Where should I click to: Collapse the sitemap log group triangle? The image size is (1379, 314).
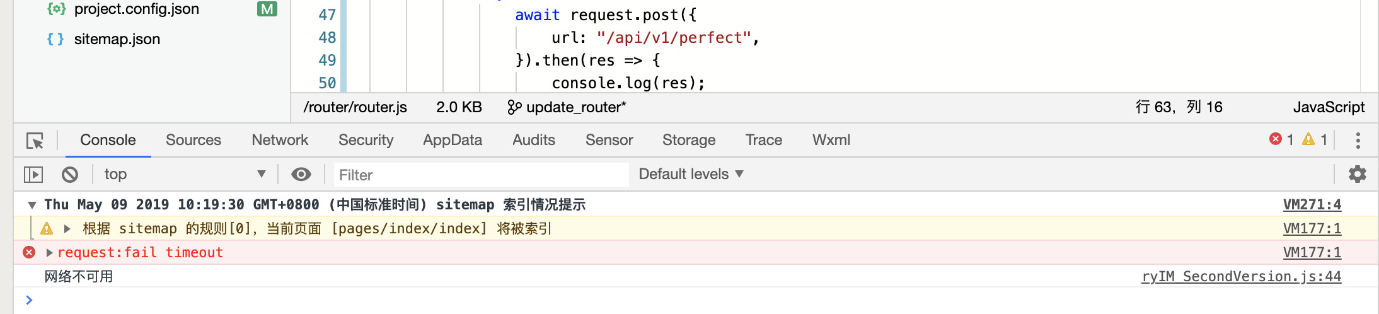tap(32, 205)
